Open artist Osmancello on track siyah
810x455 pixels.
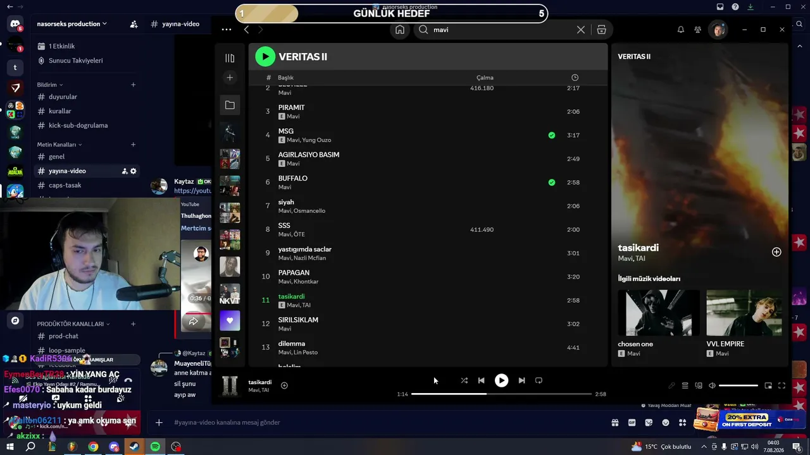(309, 211)
